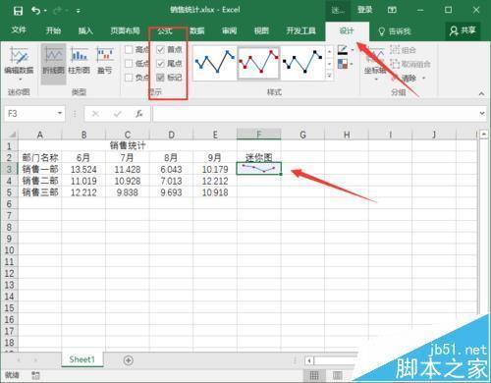This screenshot has width=491, height=383.
Task: Click the 登录 sign-in button
Action: click(x=365, y=10)
